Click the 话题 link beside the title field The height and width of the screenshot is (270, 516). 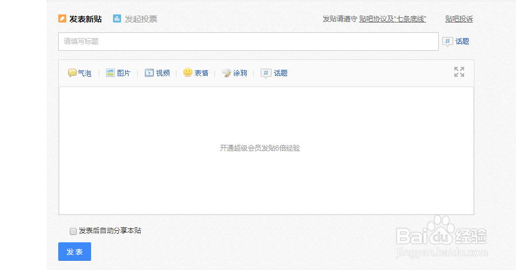[x=462, y=42]
